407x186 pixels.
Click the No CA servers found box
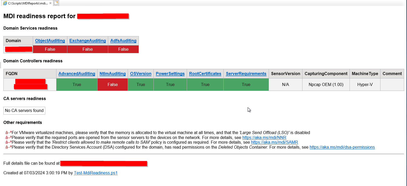click(24, 110)
